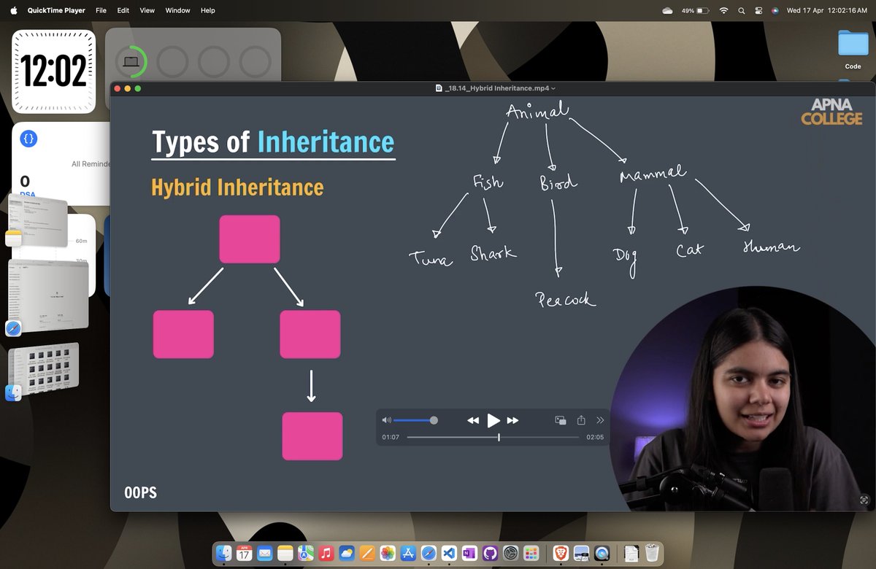Click the battery ring widget

(x=131, y=62)
